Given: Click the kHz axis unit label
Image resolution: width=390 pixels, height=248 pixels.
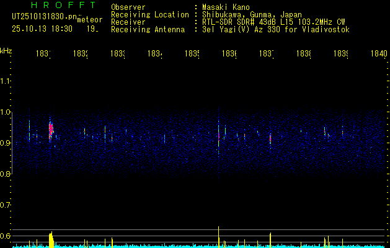Looking at the screenshot, I should click(x=6, y=50).
